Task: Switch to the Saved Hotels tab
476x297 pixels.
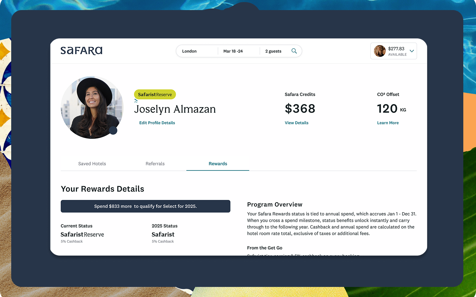Action: pyautogui.click(x=92, y=164)
